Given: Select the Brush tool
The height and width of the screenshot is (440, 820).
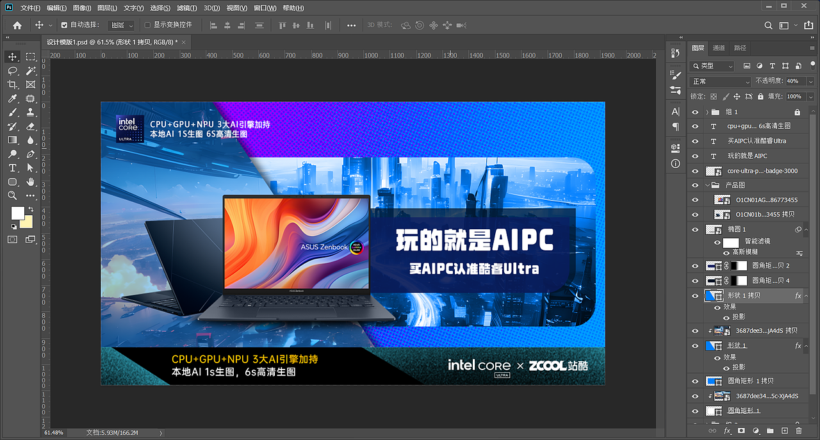Looking at the screenshot, I should click(12, 112).
